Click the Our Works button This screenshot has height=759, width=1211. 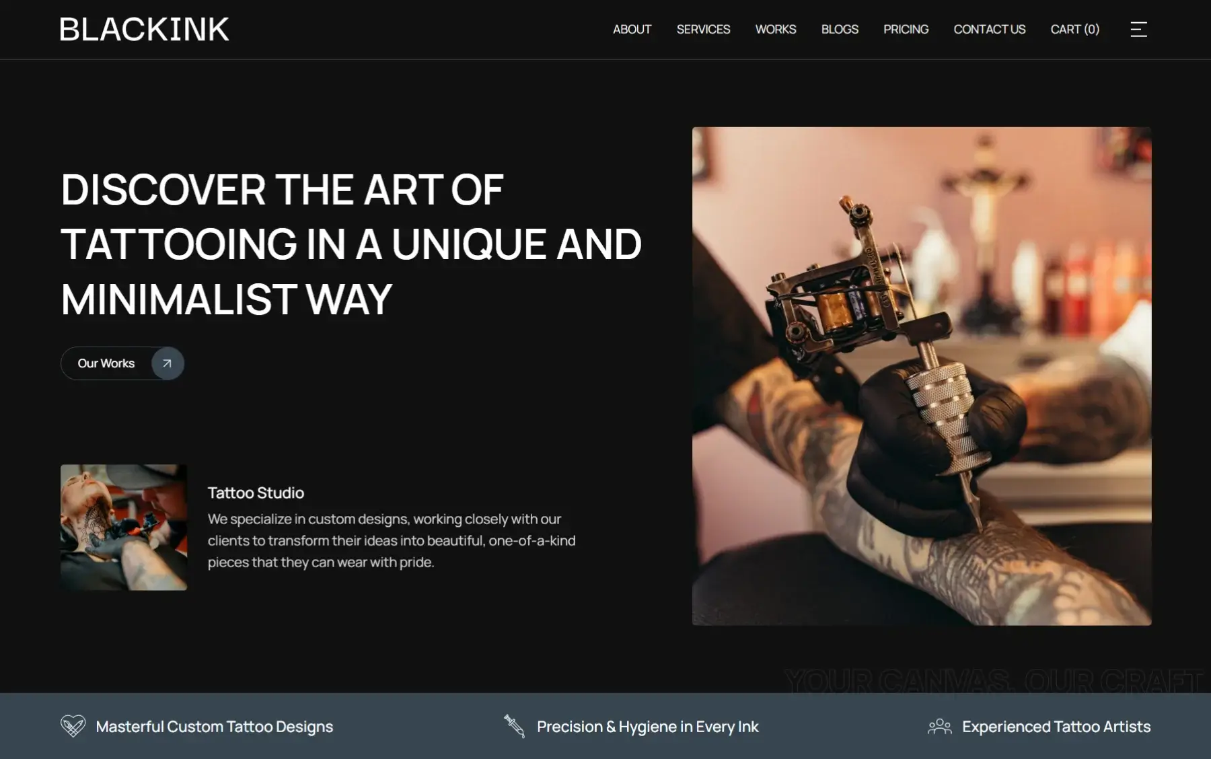[122, 363]
